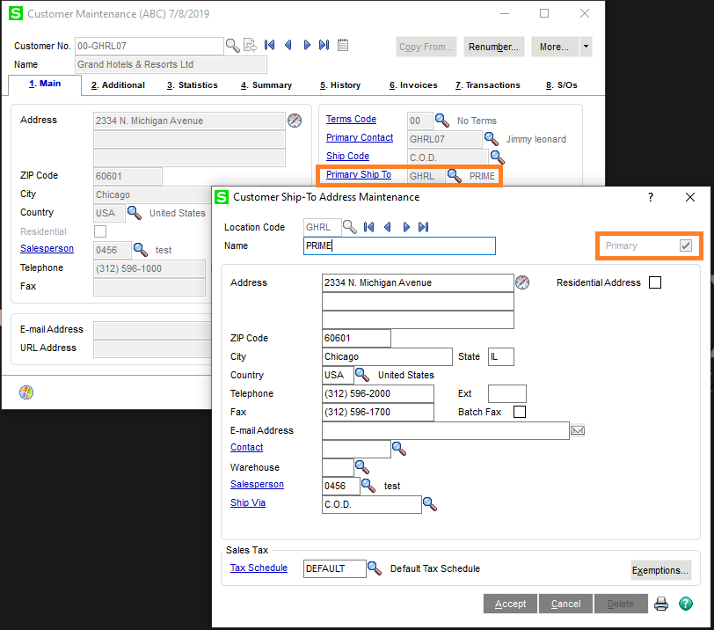Image resolution: width=714 pixels, height=630 pixels.
Task: Open Country lookup in Customer Maintenance
Action: 135,213
